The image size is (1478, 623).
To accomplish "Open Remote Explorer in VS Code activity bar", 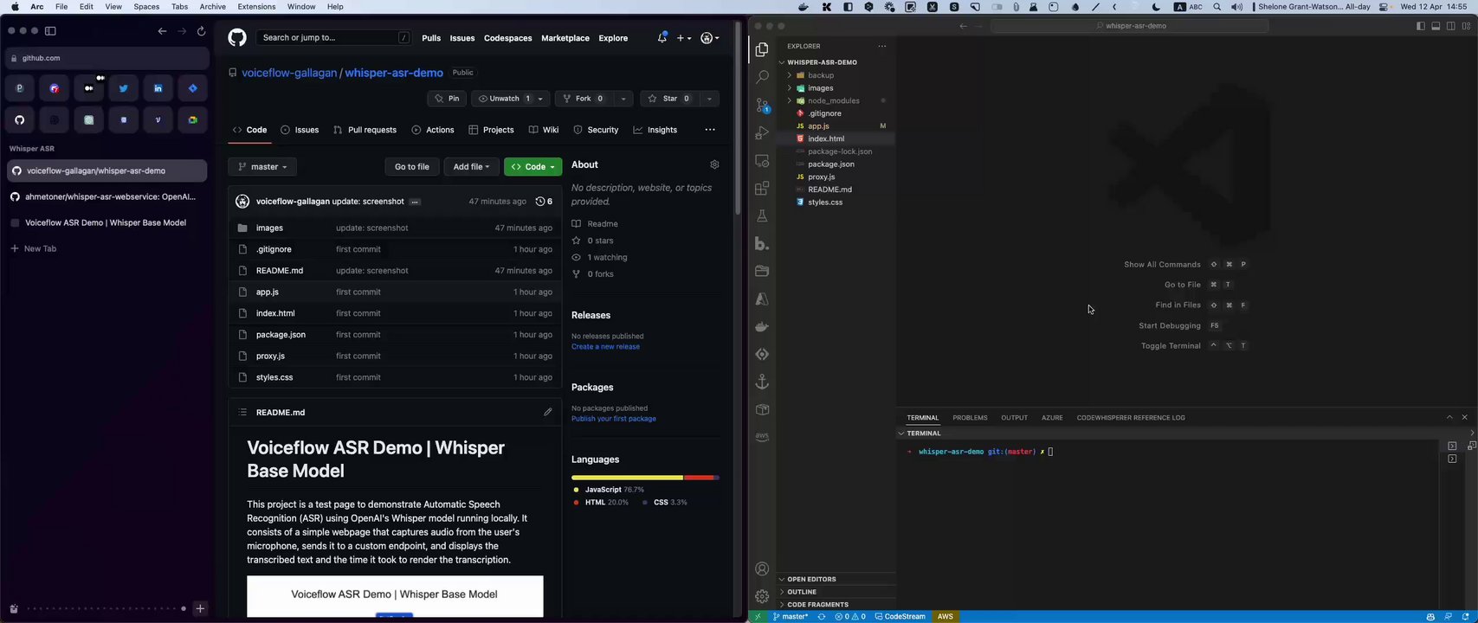I will [762, 160].
